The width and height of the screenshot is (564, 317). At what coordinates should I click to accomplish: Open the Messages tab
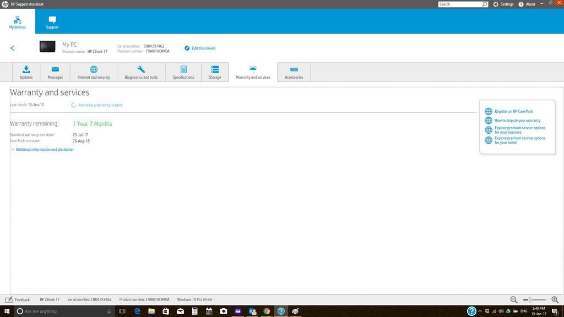pyautogui.click(x=55, y=72)
